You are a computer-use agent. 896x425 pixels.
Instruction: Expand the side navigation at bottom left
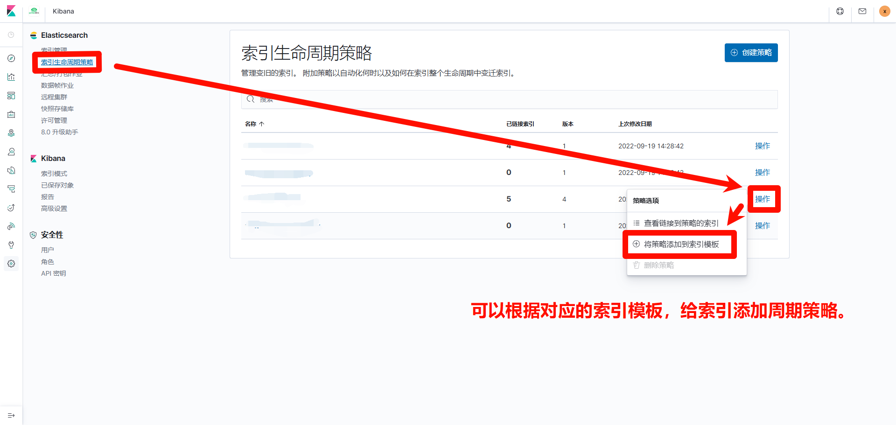[x=11, y=415]
